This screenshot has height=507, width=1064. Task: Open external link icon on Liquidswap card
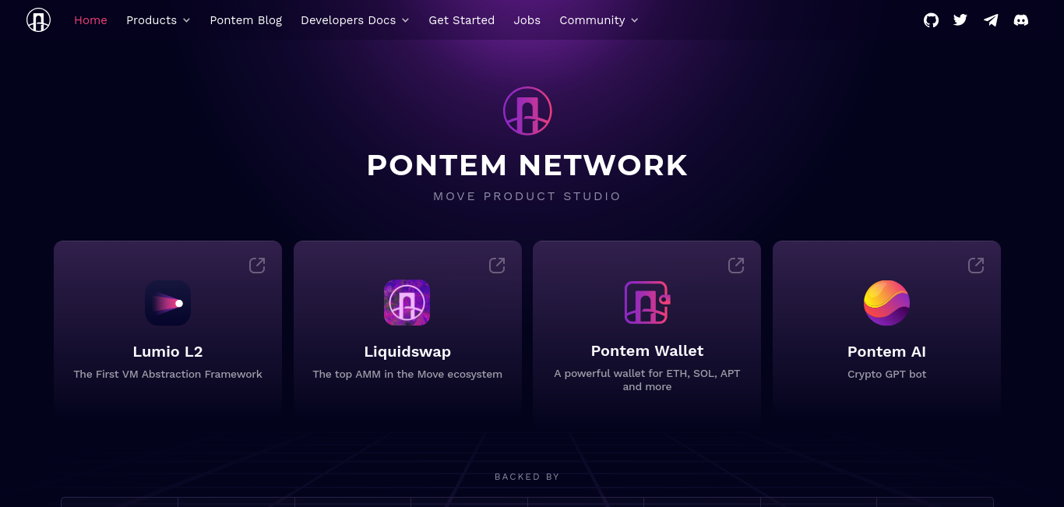(x=497, y=266)
